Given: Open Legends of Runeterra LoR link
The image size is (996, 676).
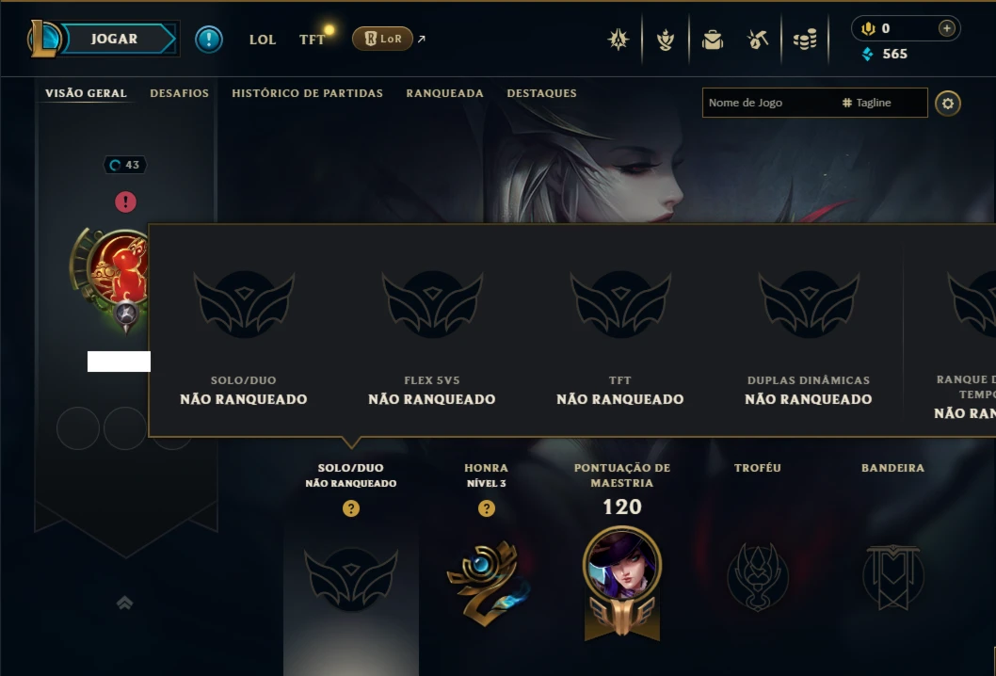Looking at the screenshot, I should 382,39.
